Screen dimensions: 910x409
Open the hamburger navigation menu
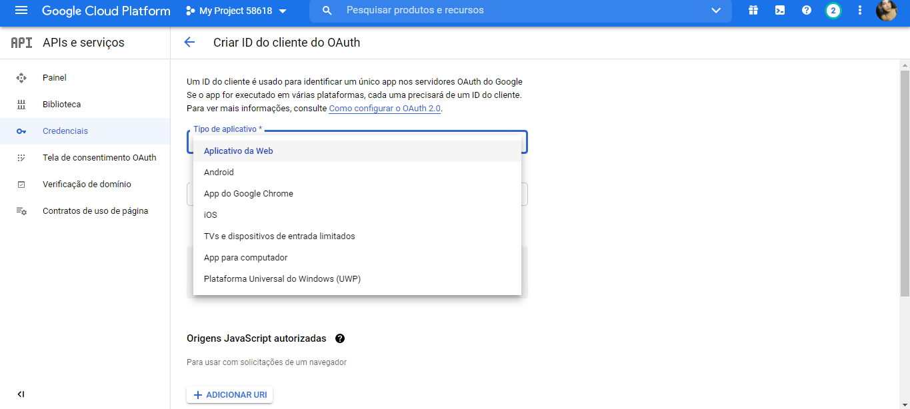(21, 11)
